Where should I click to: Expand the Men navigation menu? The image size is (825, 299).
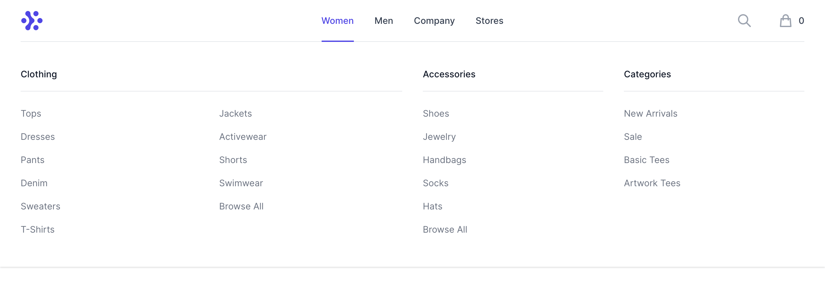pos(383,21)
